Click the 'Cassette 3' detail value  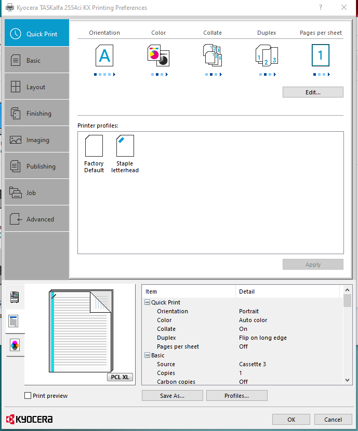(253, 364)
